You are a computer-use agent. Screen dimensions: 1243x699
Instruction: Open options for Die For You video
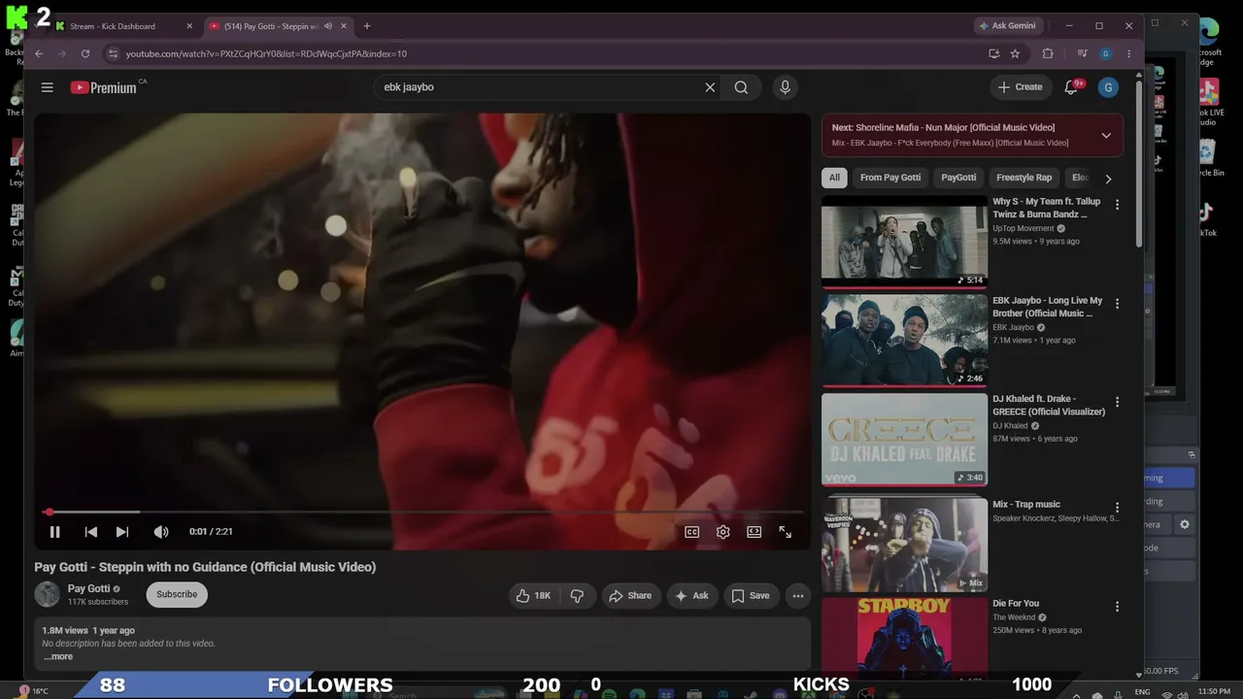click(1117, 607)
